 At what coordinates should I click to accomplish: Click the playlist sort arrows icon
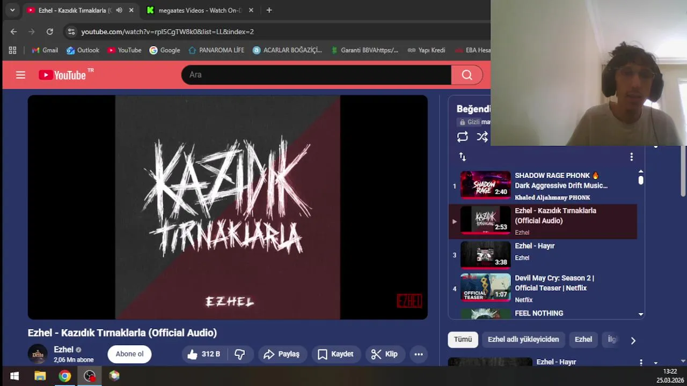click(462, 157)
